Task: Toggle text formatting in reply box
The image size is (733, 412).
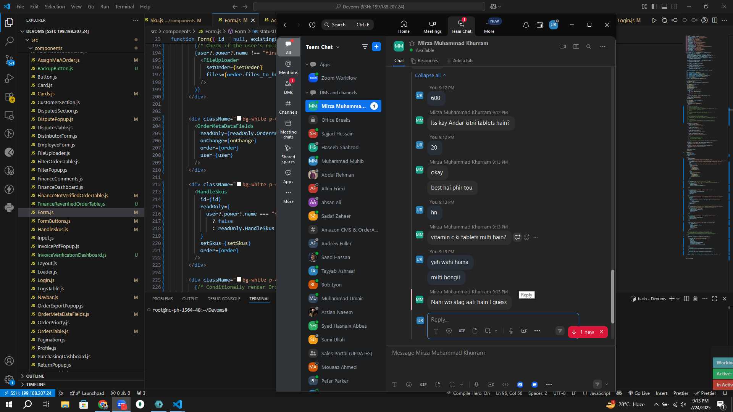Action: [x=436, y=331]
